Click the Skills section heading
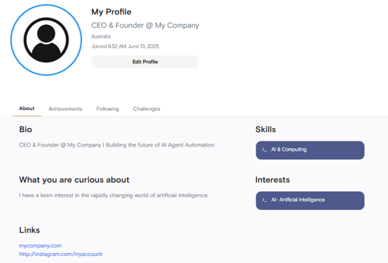The width and height of the screenshot is (388, 263). coord(266,129)
